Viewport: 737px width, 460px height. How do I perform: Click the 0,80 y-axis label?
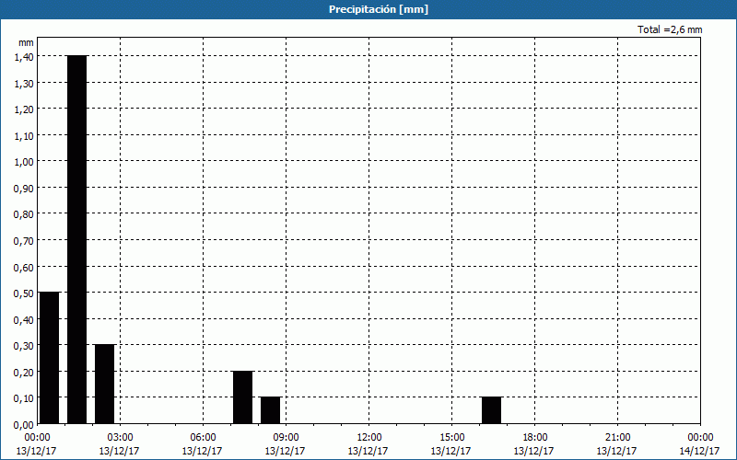(25, 214)
